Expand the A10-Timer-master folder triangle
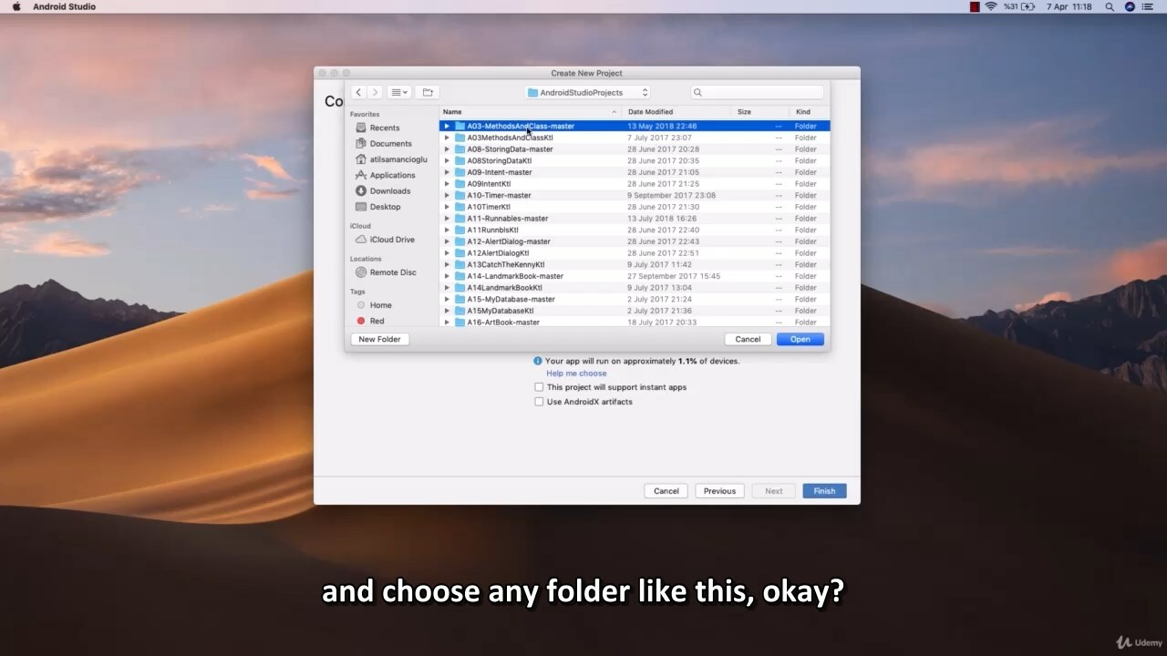The height and width of the screenshot is (656, 1167). tap(447, 196)
